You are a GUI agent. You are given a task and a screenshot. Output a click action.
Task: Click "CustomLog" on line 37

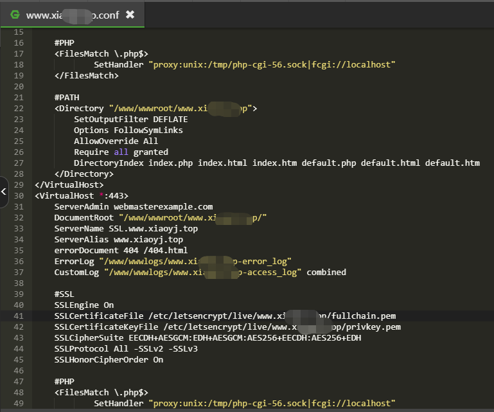[76, 273]
